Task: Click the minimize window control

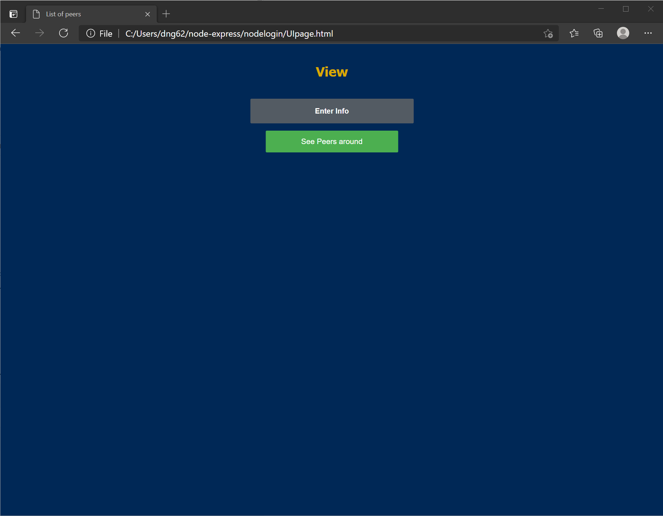Action: click(600, 9)
